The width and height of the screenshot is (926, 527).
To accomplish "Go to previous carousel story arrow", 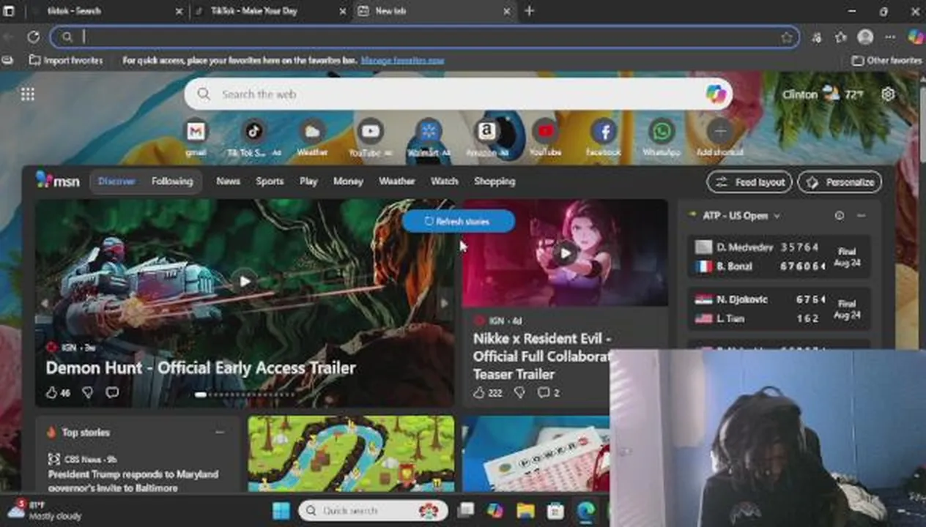I will point(44,303).
